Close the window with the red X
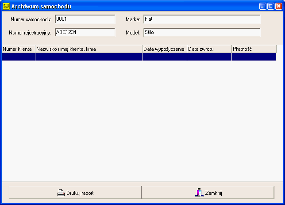 (x=278, y=7)
